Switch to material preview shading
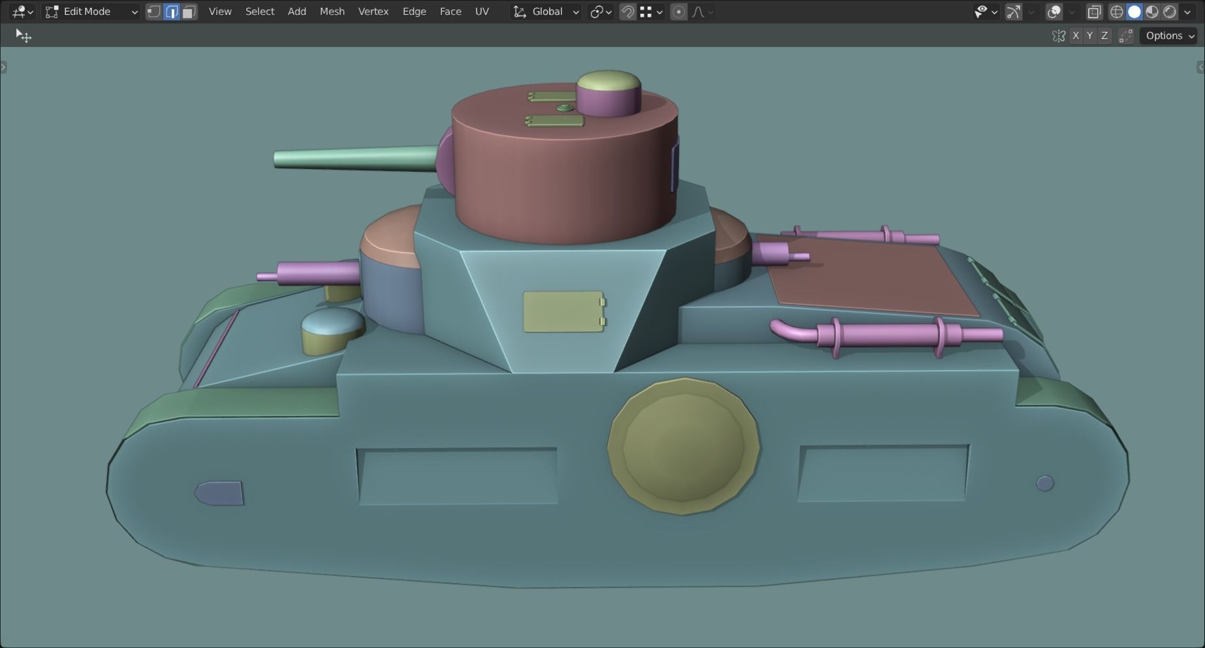The height and width of the screenshot is (648, 1205). coord(1152,12)
